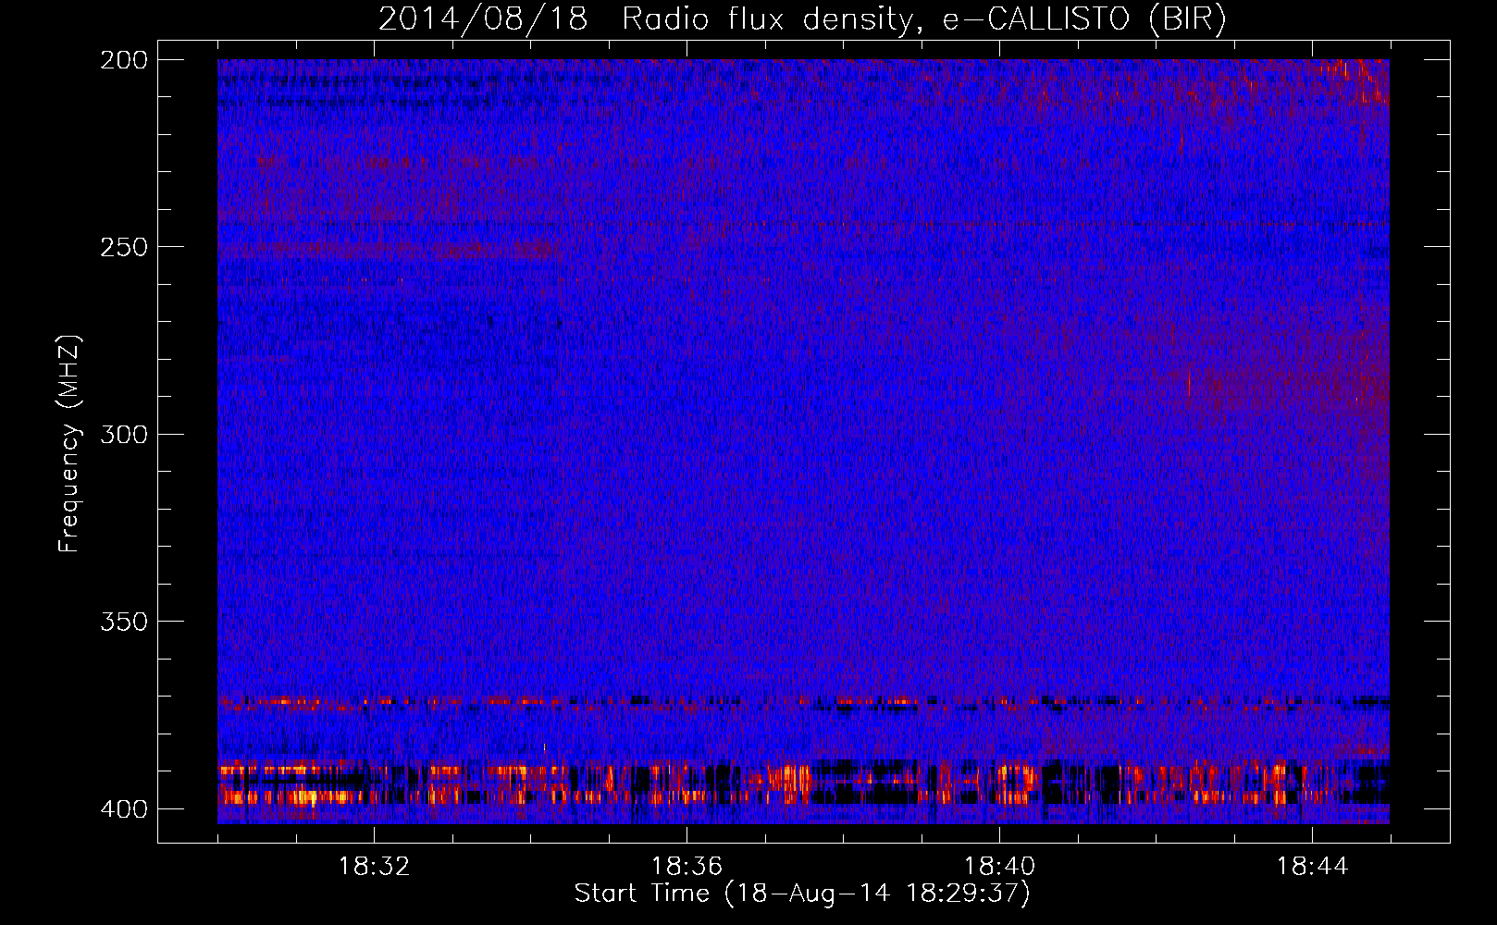Click the 'Frequency (MHZ)' axis label
Viewport: 1497px width, 925px height.
(69, 443)
